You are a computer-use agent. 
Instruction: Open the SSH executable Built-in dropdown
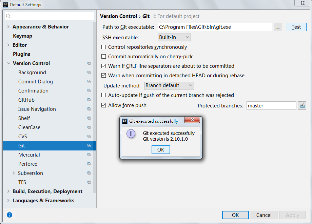coord(174,37)
